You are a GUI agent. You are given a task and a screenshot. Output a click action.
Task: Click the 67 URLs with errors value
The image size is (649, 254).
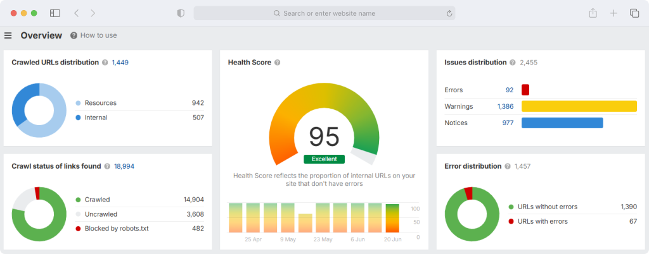(633, 221)
